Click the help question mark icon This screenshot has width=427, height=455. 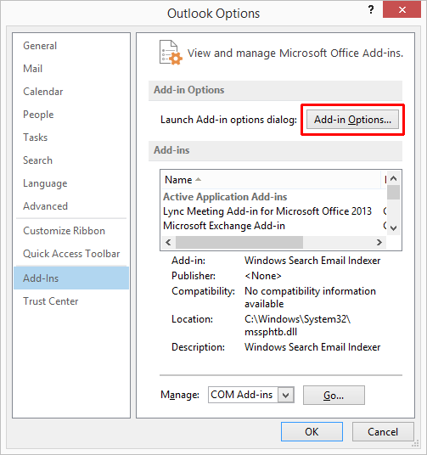click(371, 10)
